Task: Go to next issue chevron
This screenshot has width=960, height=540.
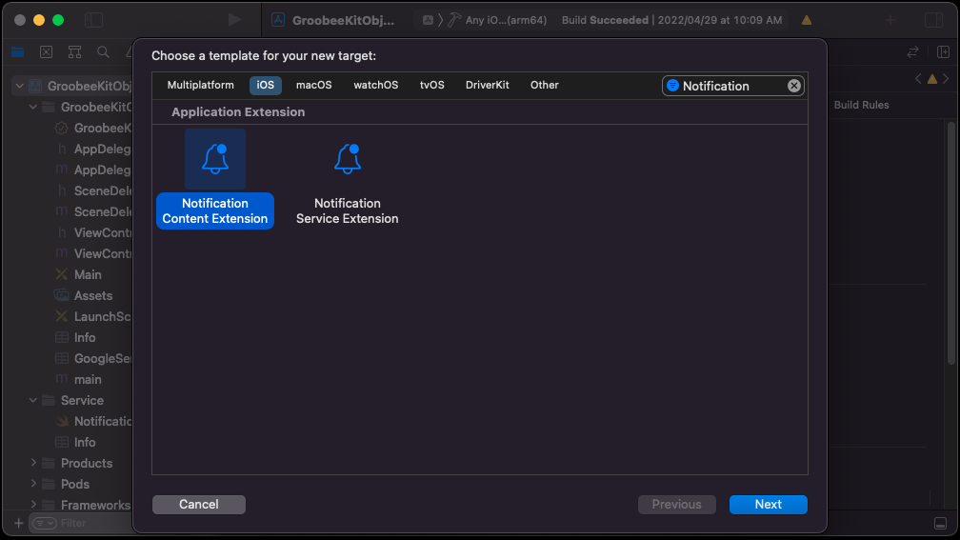Action: 946,79
